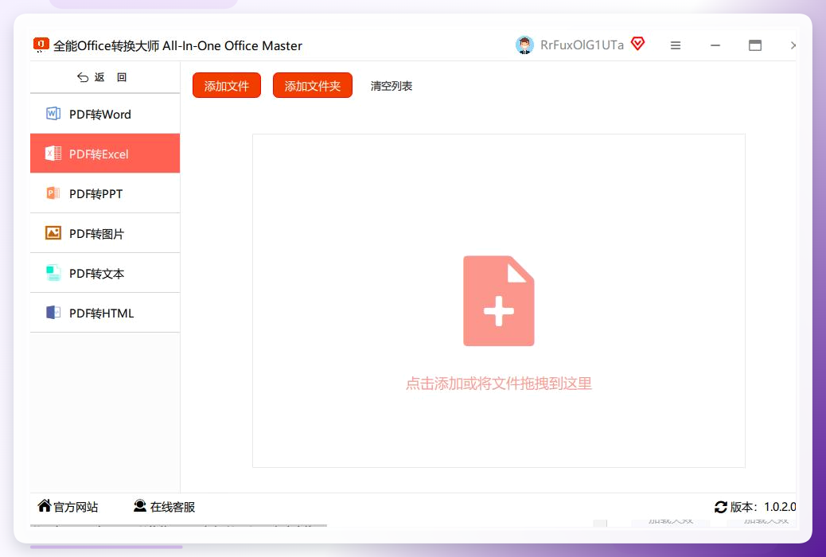Choose the PDF转HTML option

click(x=105, y=313)
